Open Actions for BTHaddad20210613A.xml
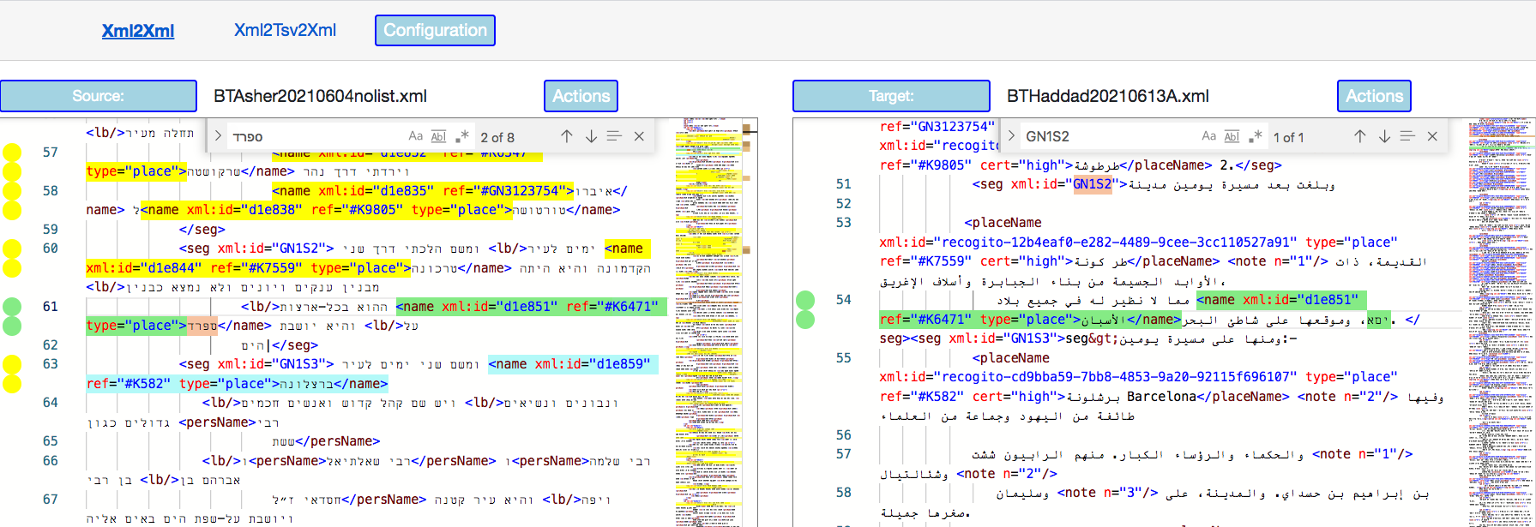Image resolution: width=1536 pixels, height=527 pixels. pos(1374,96)
